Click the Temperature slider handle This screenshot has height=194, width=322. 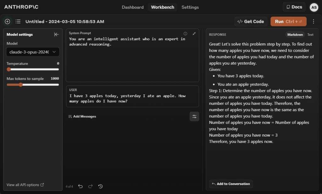point(9,69)
